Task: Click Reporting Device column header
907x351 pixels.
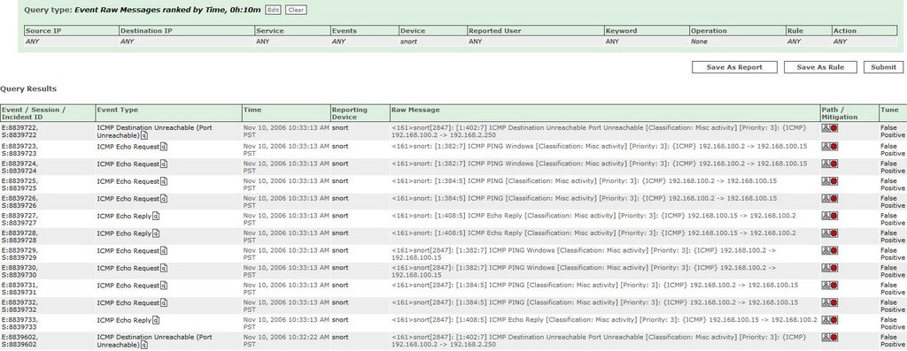Action: point(349,113)
